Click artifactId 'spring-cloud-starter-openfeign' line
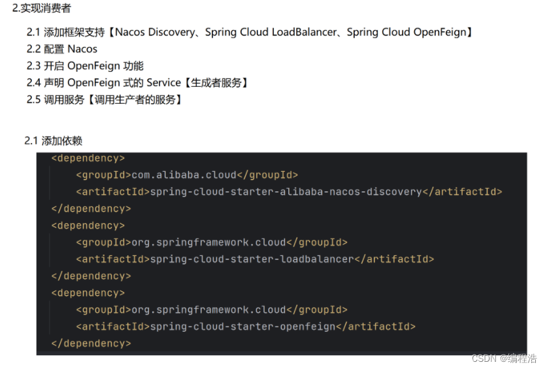This screenshot has height=369, width=547. point(246,327)
